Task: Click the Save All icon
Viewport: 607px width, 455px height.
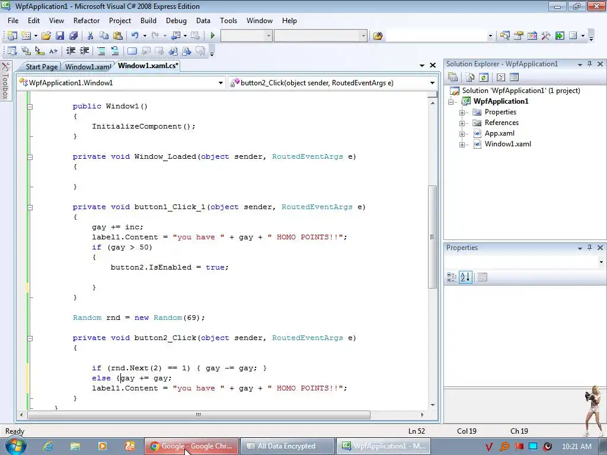Action: [73, 36]
